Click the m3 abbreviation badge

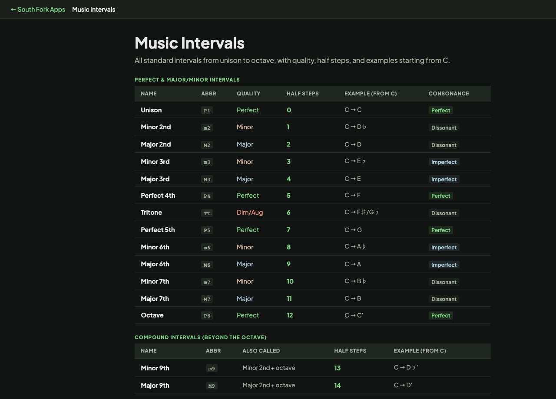(207, 162)
